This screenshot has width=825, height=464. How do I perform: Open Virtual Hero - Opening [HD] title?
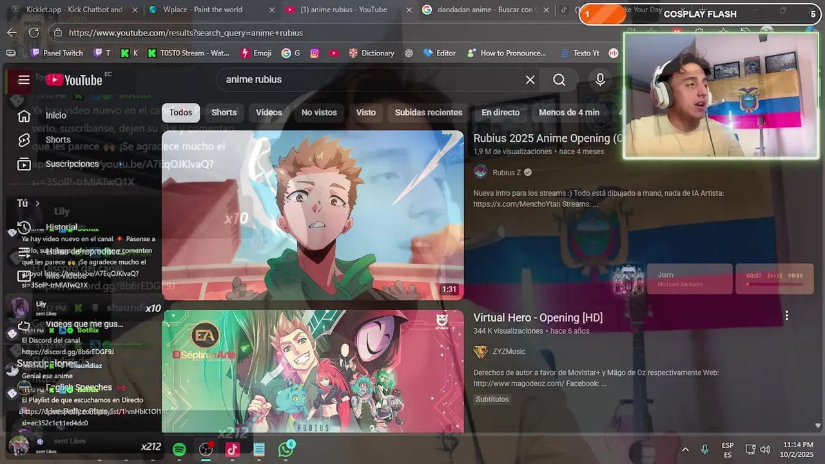[x=538, y=317]
